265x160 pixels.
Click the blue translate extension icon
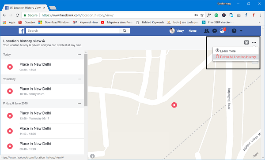tap(231, 15)
